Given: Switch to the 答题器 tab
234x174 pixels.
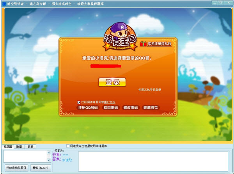Looking at the screenshot, I should 8,147.
